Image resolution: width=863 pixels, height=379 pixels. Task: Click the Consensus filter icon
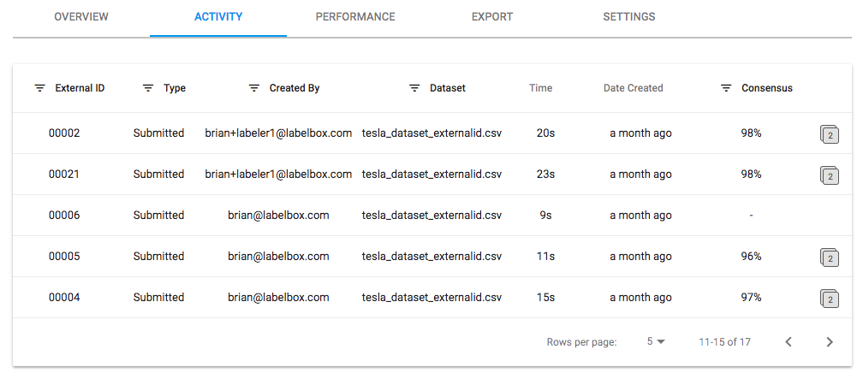point(727,88)
